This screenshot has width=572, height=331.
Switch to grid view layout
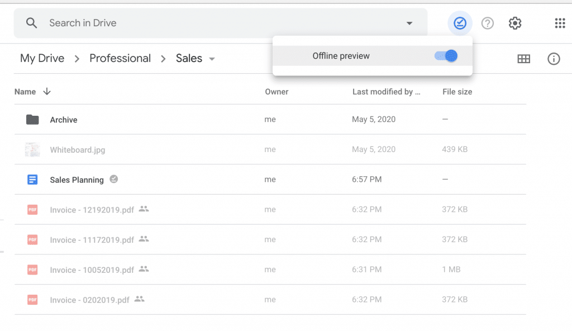tap(523, 59)
